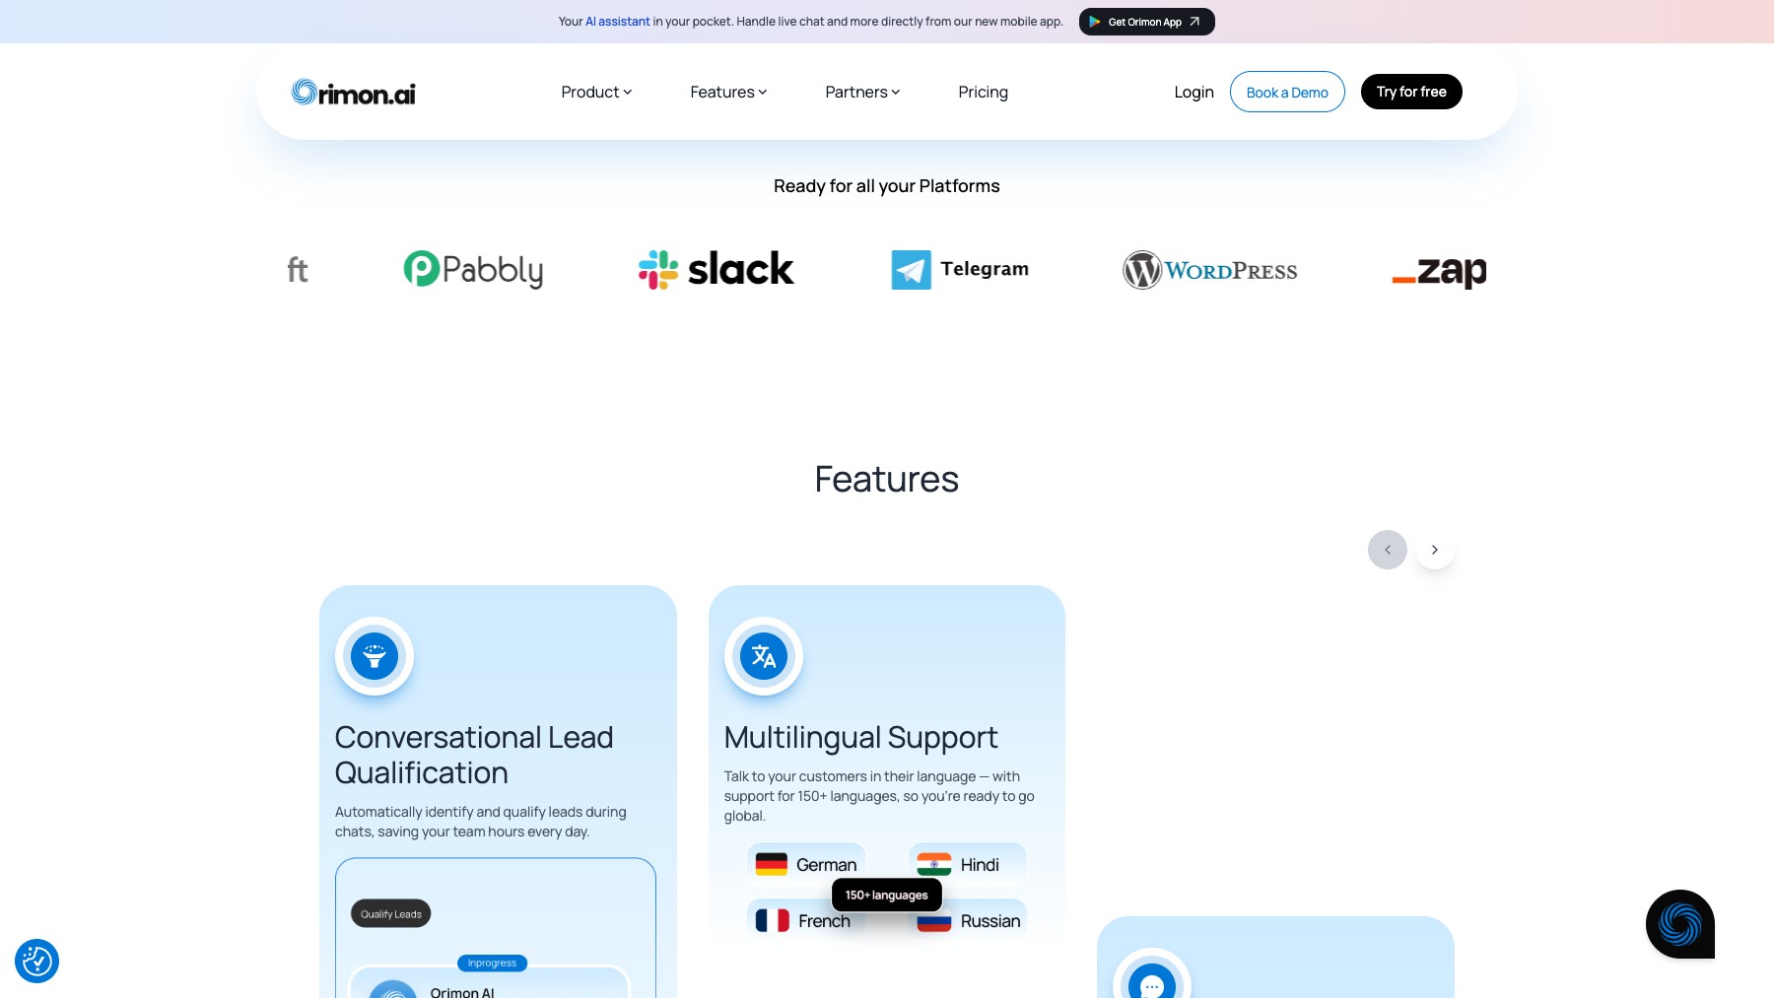
Task: Click the Orimon.ai logo
Action: (x=353, y=93)
